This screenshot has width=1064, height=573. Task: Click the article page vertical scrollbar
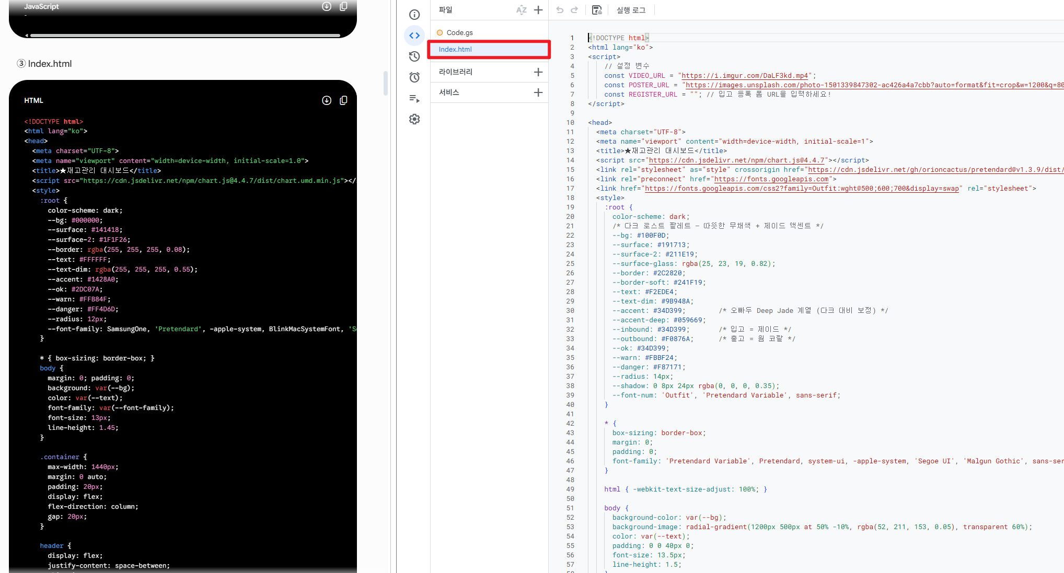coord(386,84)
